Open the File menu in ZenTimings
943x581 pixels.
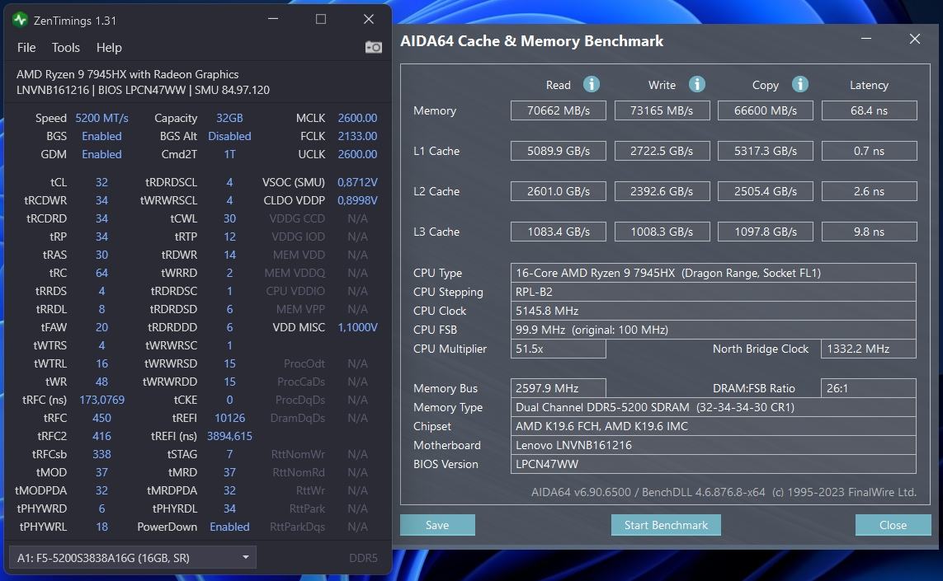click(x=26, y=48)
